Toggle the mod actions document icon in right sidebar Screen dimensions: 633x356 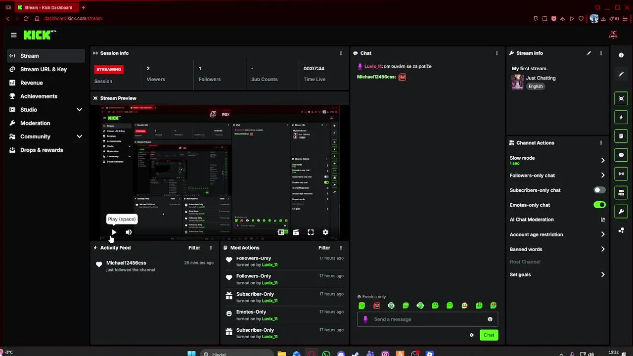click(x=621, y=136)
